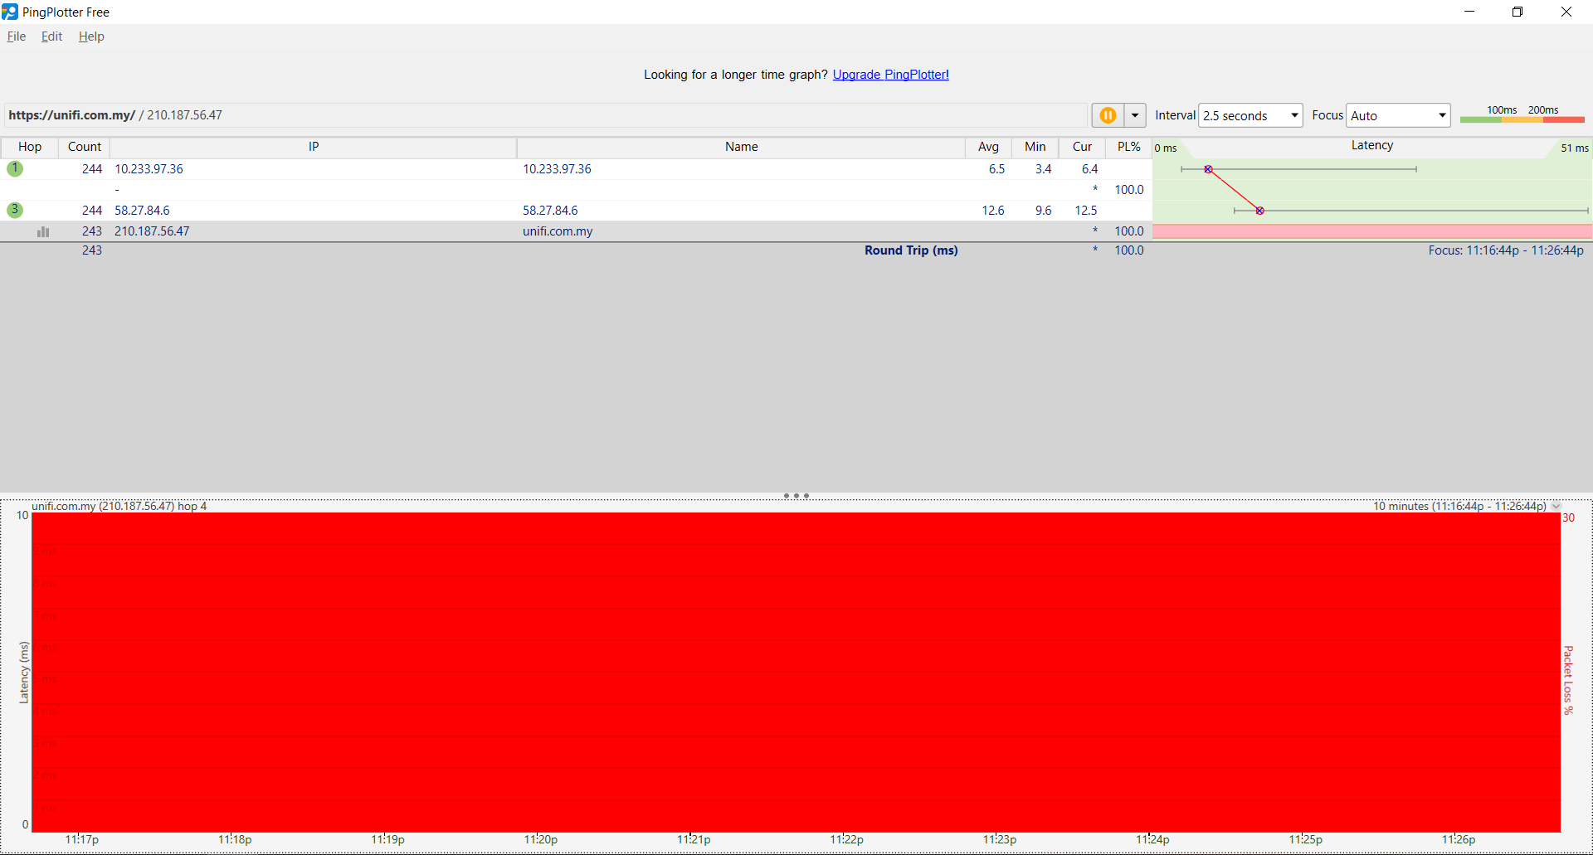Open the File menu

tap(17, 36)
